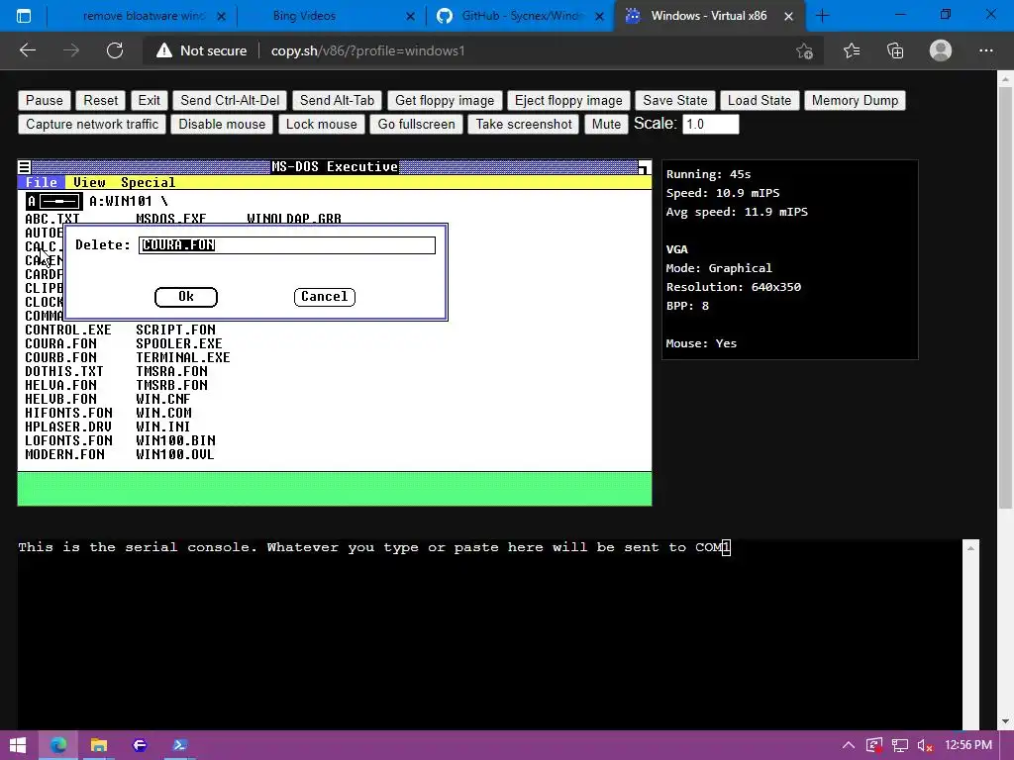Viewport: 1014px width, 760px height.
Task: Click Take screenshot
Action: [x=524, y=124]
